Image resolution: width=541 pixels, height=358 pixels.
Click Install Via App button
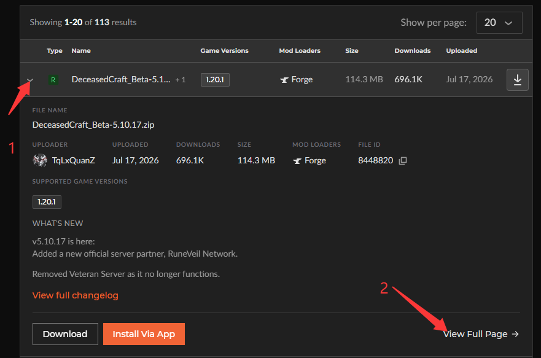(x=144, y=334)
